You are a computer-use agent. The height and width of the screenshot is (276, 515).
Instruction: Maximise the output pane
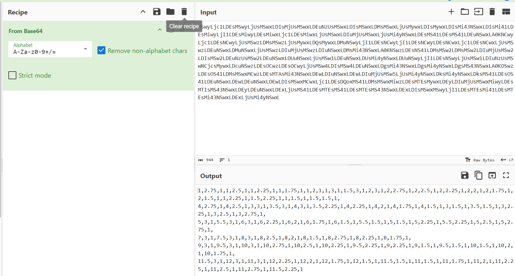[x=506, y=175]
